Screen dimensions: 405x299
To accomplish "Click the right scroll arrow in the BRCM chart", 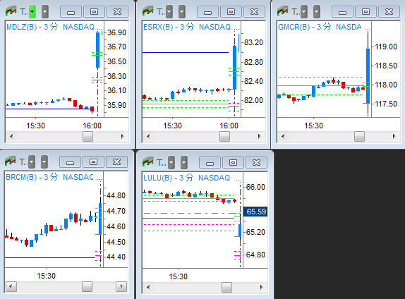I will coord(121,286).
